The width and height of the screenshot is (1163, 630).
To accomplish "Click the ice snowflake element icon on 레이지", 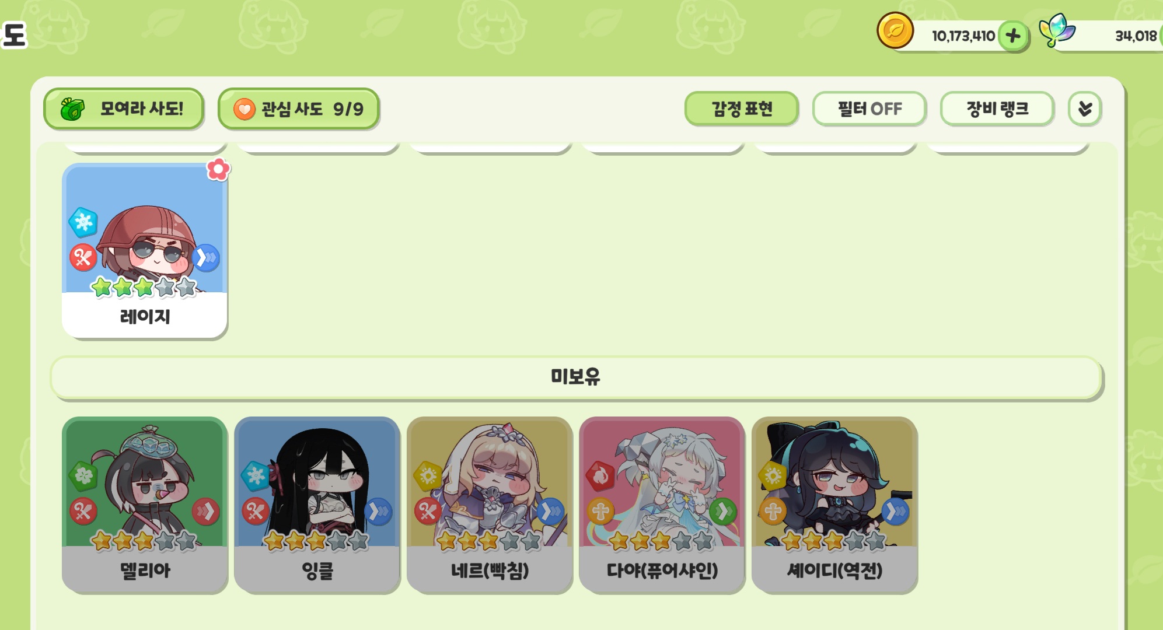I will coord(83,222).
